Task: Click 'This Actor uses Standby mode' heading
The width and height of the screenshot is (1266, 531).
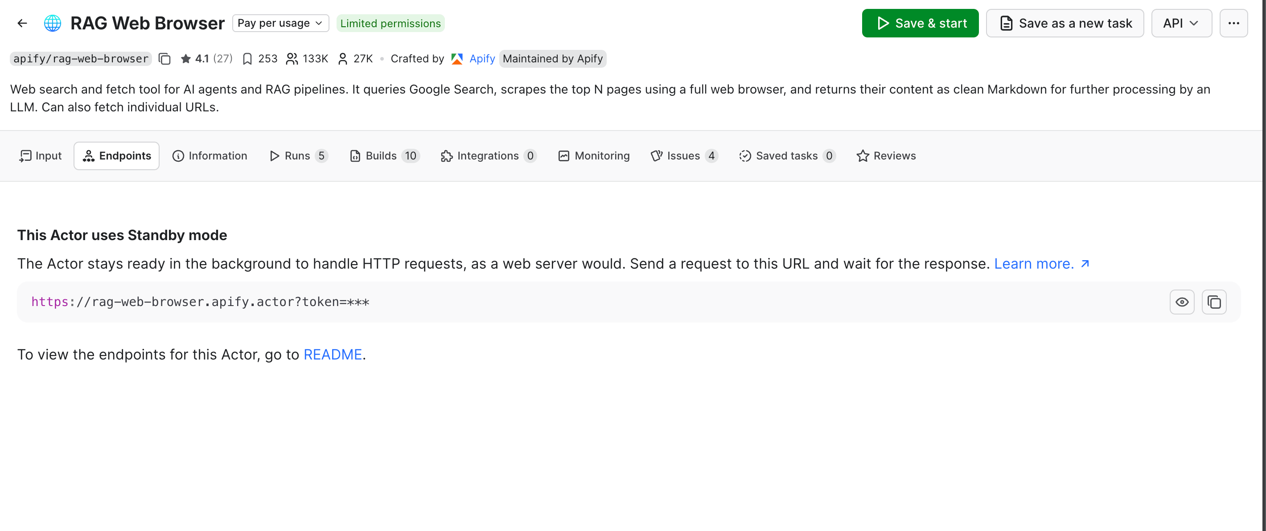Action: 122,235
